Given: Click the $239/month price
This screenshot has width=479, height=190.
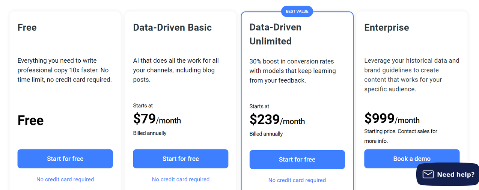Looking at the screenshot, I should tap(277, 120).
